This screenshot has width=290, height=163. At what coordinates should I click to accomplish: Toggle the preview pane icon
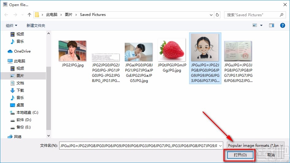[x=272, y=25]
